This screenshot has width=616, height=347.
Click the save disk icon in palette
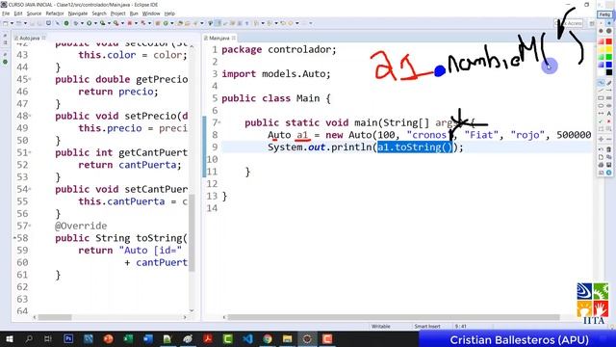pyautogui.click(x=609, y=165)
